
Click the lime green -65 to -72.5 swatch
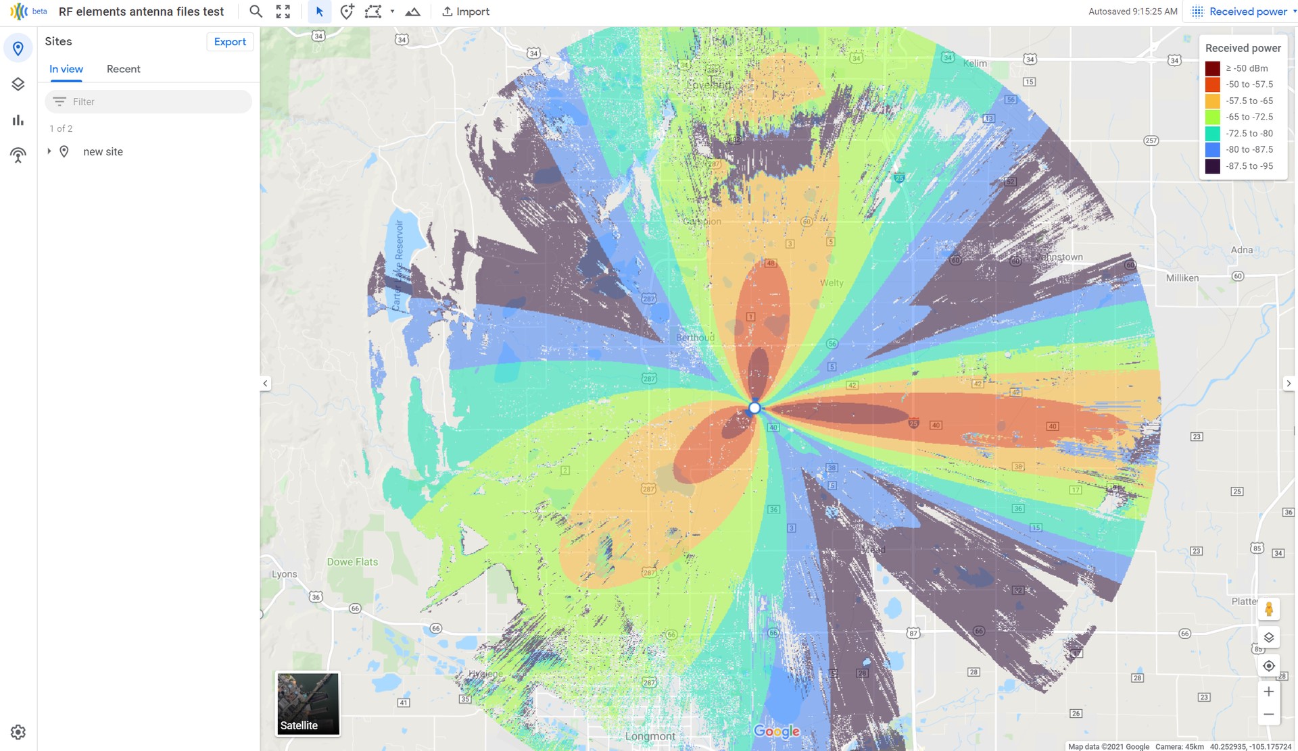[1213, 117]
